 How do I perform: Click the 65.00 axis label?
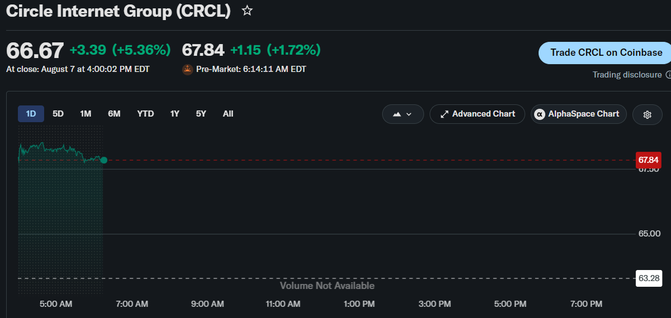tap(649, 234)
